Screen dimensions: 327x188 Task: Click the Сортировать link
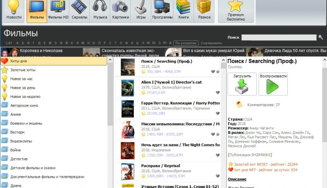pyautogui.click(x=211, y=43)
